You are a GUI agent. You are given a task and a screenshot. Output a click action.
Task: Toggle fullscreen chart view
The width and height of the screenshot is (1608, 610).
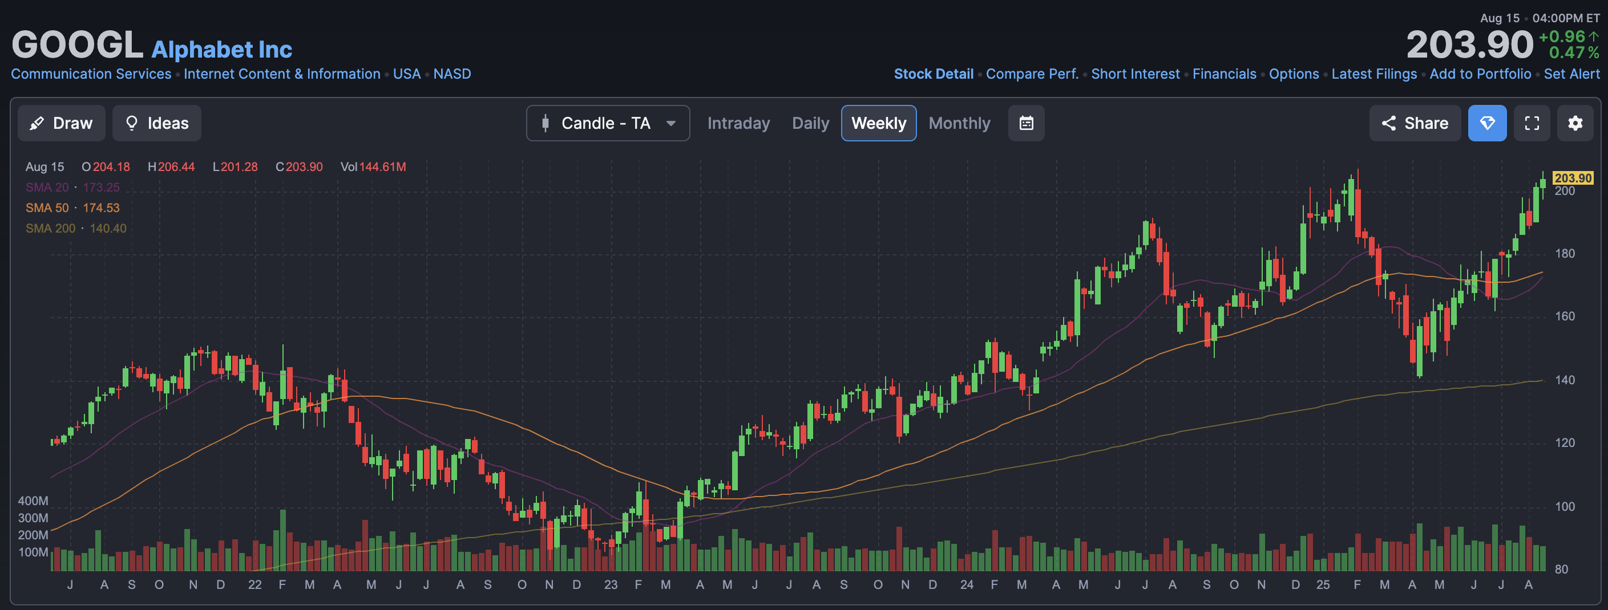pos(1531,123)
